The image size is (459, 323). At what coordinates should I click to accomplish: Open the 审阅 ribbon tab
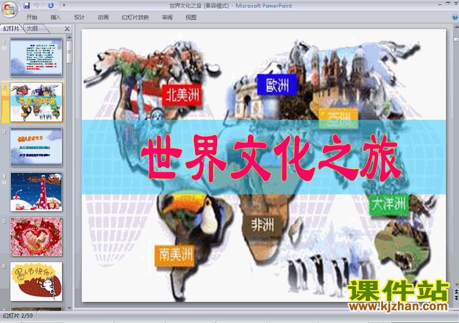click(167, 17)
